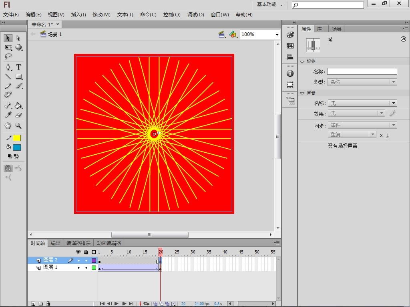410x307 pixels.
Task: Click the 场景 1 breadcrumb link
Action: point(55,35)
